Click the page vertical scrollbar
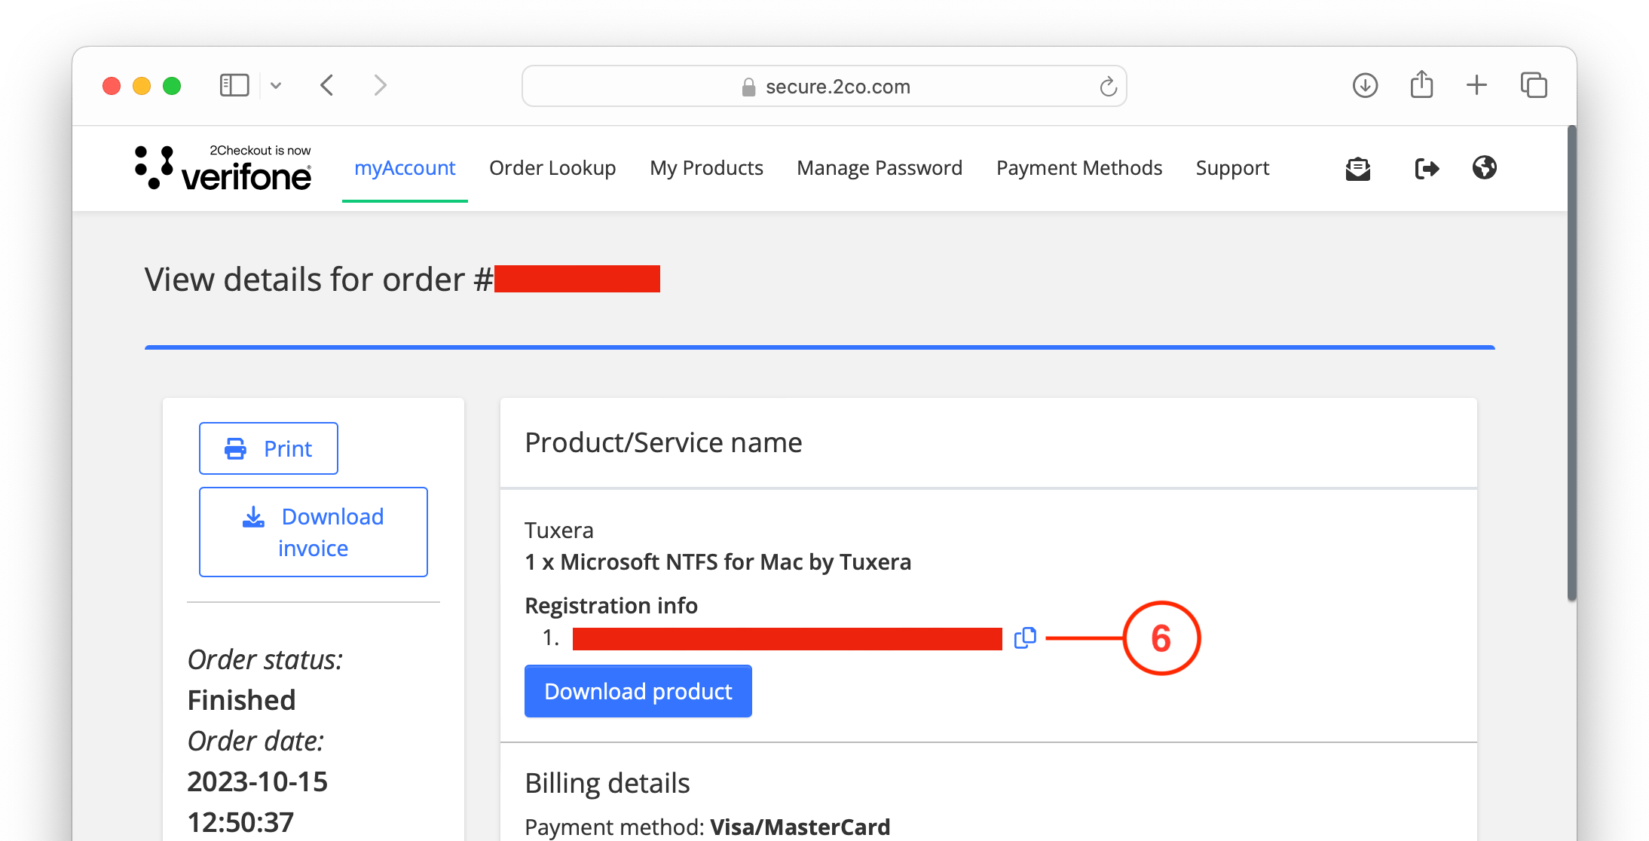The image size is (1649, 841). click(1571, 363)
